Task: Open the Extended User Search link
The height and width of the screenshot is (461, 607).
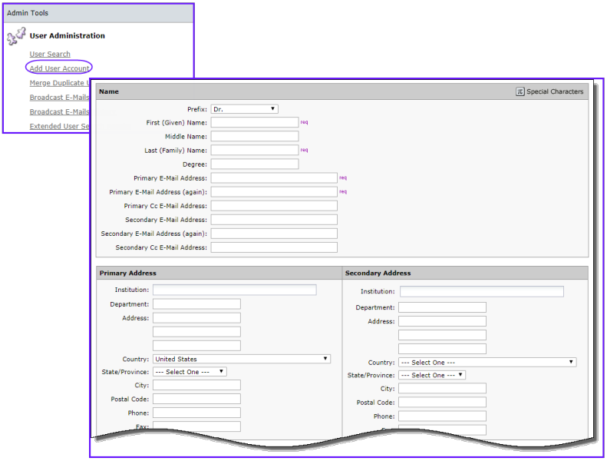Action: click(x=58, y=126)
